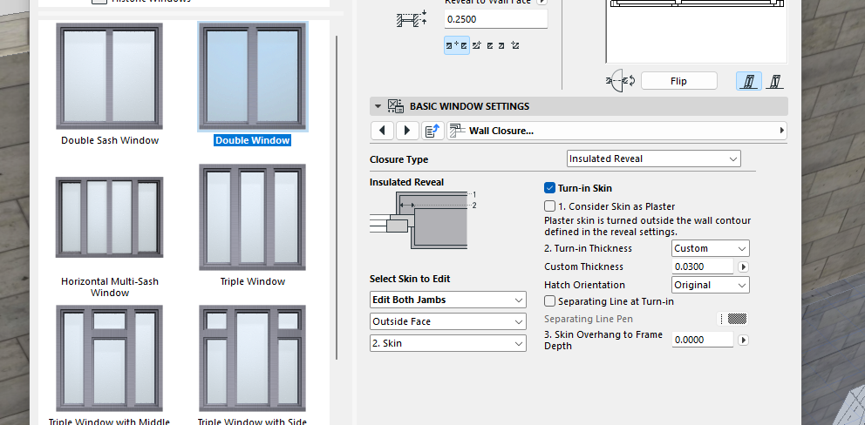Open arrow beside Custom Thickness value

[x=743, y=266]
